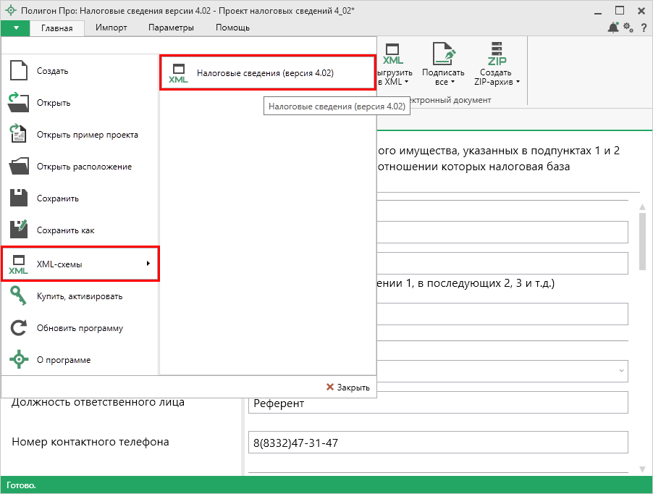Click the Номер контактного телефона input field
653x494 pixels.
coord(437,442)
